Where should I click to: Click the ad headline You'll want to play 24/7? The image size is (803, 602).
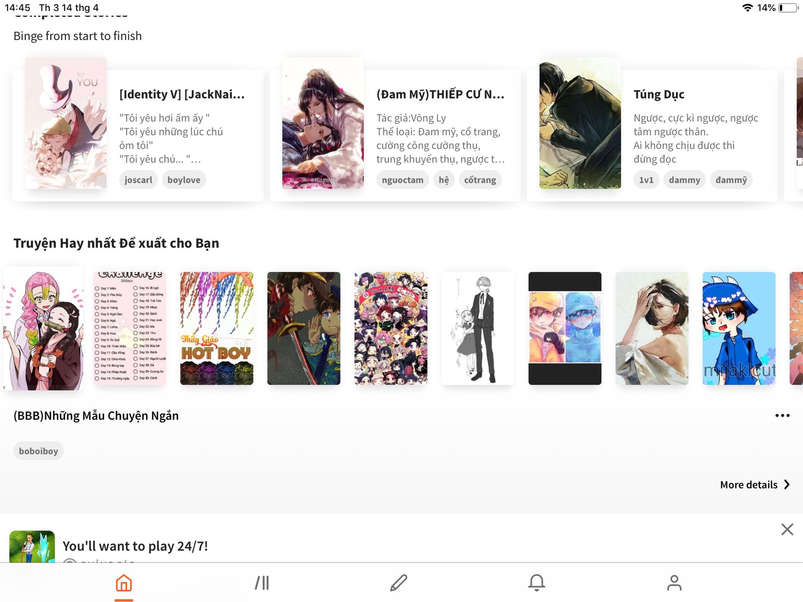(135, 546)
